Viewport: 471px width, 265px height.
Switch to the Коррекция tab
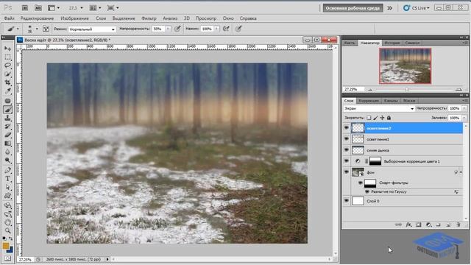point(369,101)
